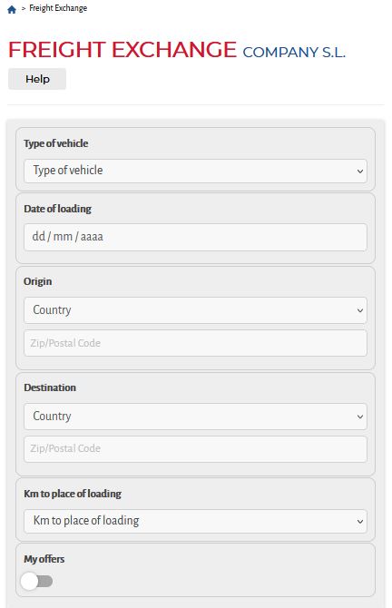This screenshot has width=392, height=608.
Task: Click the COMPANY S.L. blue heading text
Action: pyautogui.click(x=294, y=53)
